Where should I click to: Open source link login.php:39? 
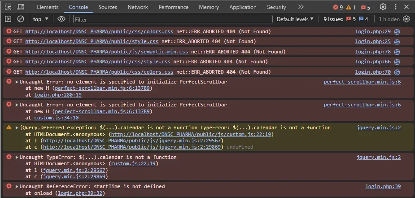(383, 186)
